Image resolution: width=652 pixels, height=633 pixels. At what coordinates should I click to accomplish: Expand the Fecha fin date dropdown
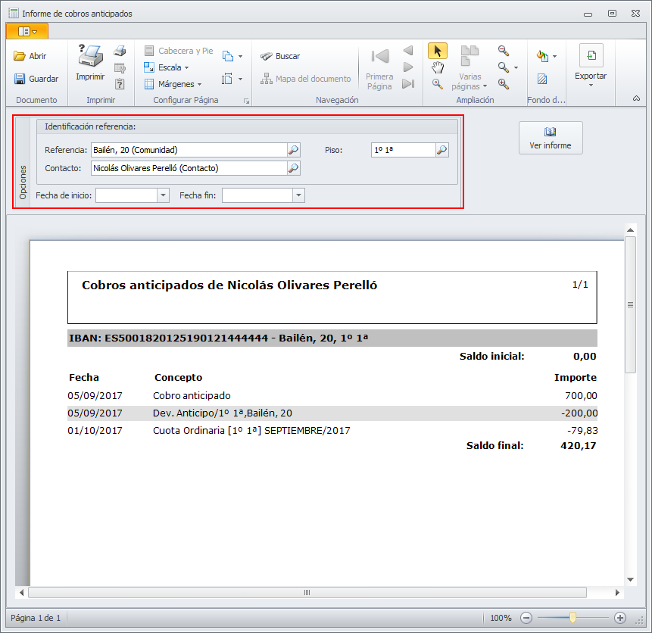tap(298, 195)
